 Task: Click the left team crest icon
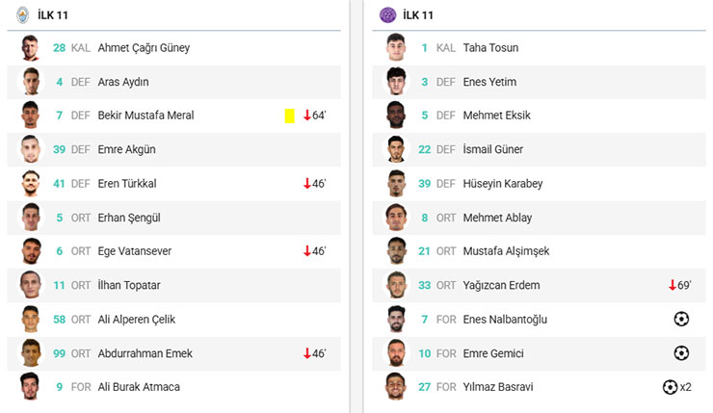tap(23, 14)
